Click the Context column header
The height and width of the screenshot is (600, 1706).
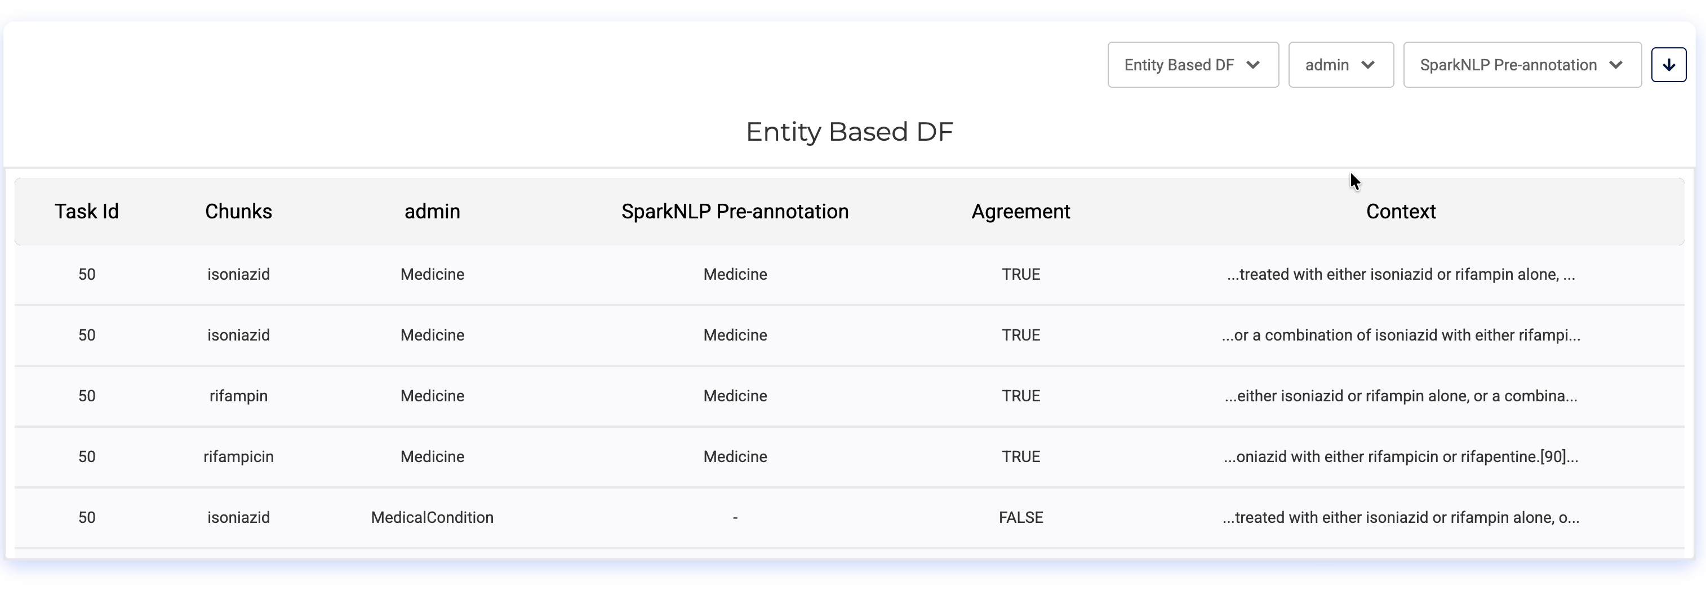[1401, 212]
